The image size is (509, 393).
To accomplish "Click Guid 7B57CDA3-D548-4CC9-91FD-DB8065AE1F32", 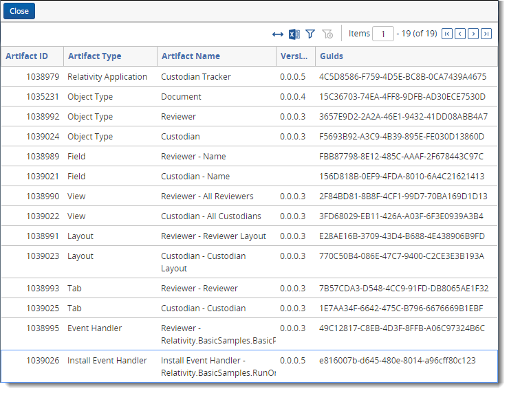I will pos(404,289).
